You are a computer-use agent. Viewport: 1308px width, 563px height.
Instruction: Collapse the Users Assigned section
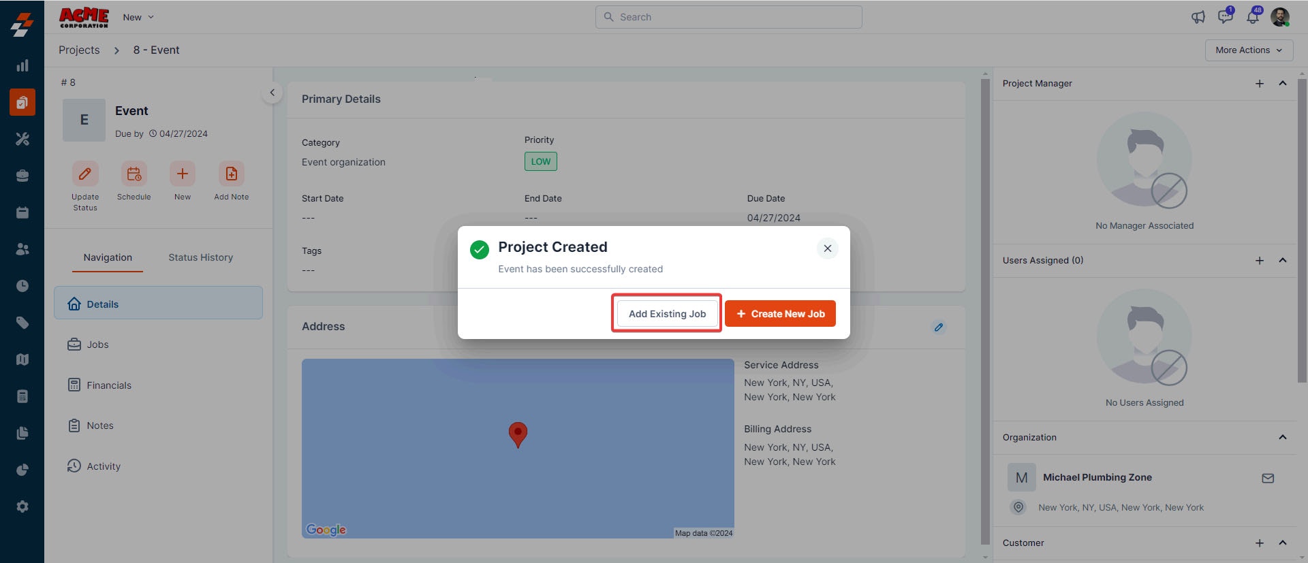point(1283,260)
